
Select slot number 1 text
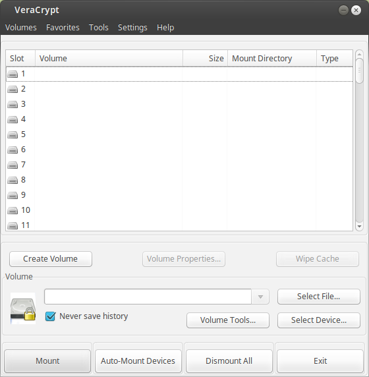(23, 74)
